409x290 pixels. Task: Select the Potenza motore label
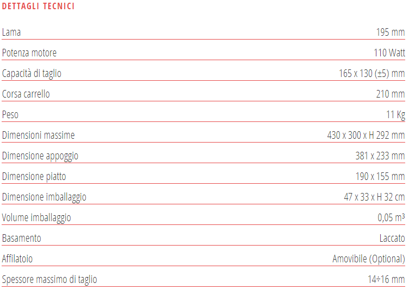(x=29, y=53)
